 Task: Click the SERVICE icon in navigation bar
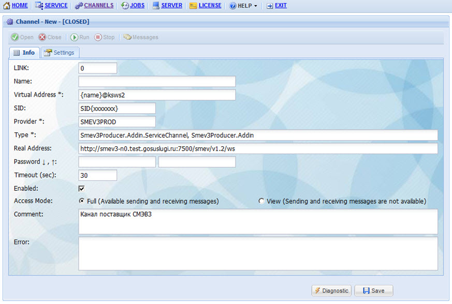click(x=39, y=6)
